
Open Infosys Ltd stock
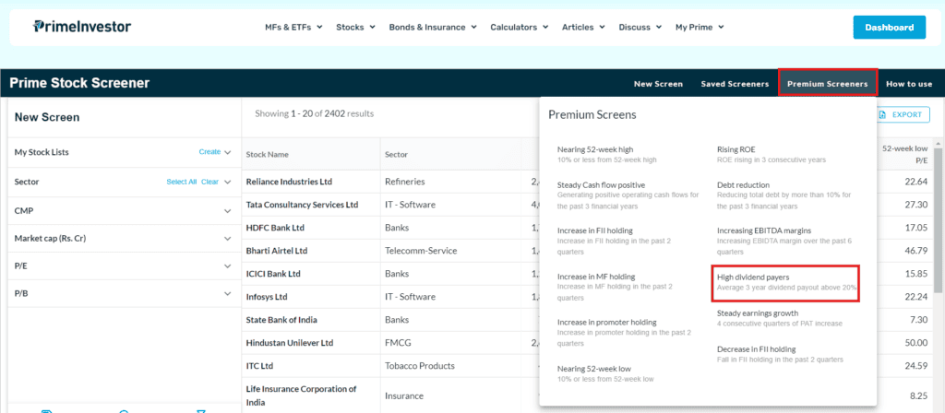point(267,297)
